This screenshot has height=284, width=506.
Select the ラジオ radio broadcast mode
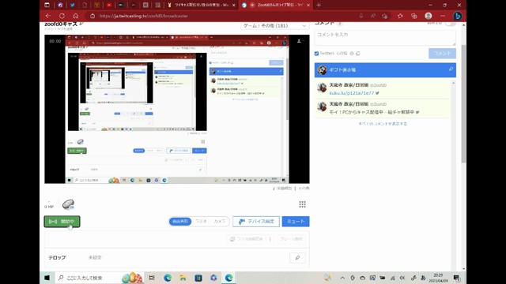tap(201, 222)
